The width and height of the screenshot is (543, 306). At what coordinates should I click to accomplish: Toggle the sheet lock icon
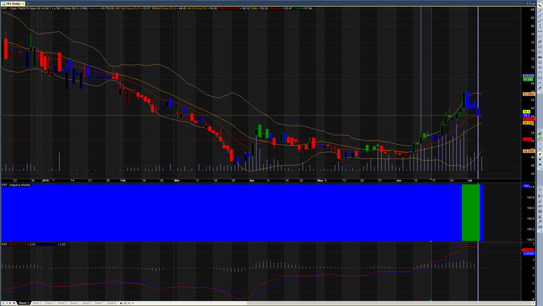[121, 303]
